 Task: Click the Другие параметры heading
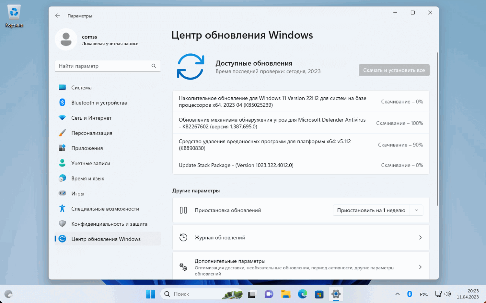tap(196, 190)
